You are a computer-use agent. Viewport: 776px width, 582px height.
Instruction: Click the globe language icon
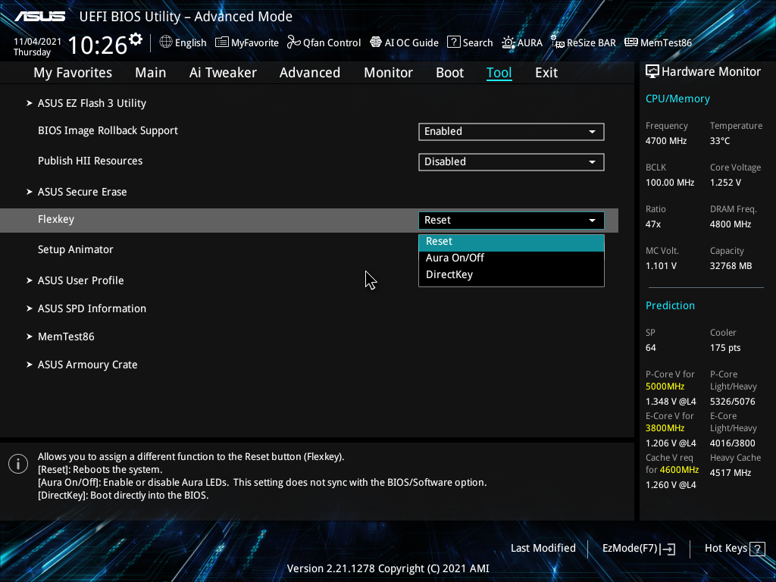[x=166, y=42]
